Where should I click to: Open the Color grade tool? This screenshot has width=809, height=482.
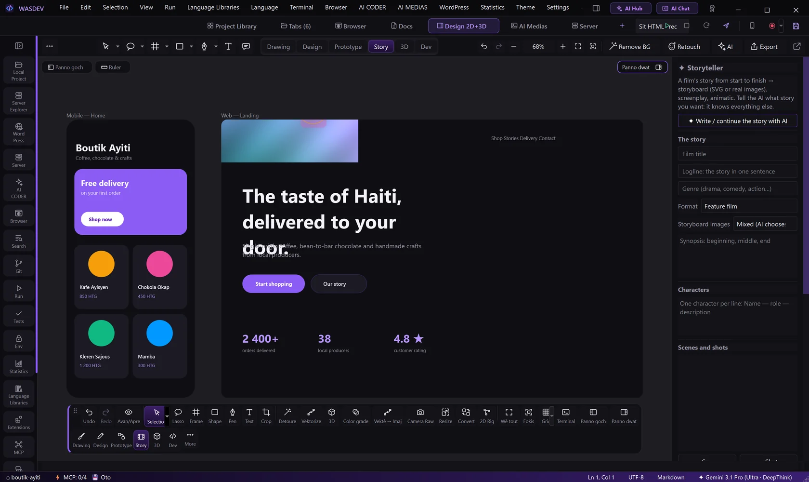[356, 415]
